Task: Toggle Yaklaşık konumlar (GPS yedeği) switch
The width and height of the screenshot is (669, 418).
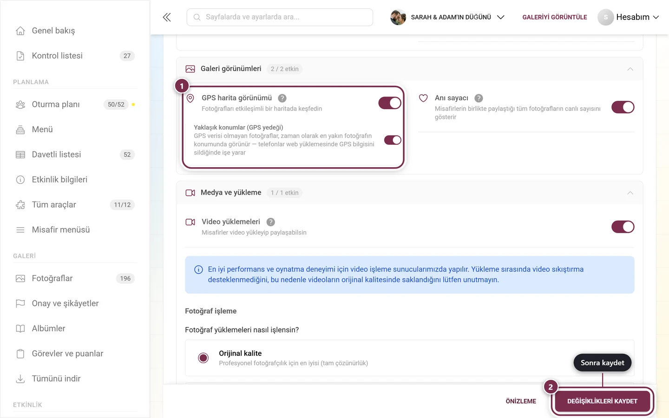Action: (x=393, y=140)
